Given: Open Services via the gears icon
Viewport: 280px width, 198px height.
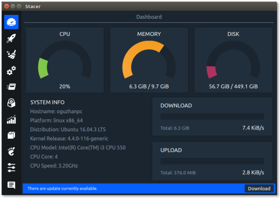Looking at the screenshot, I should 11,71.
